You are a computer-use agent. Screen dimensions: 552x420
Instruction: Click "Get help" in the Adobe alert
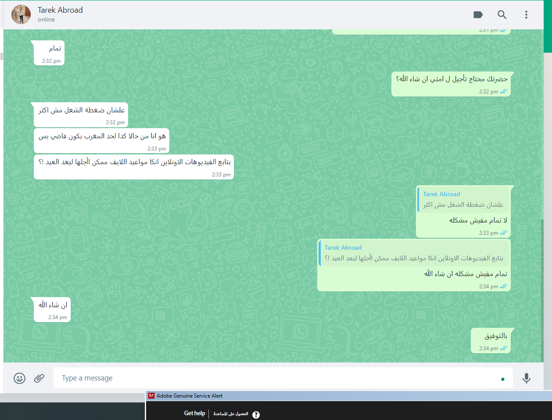(194, 413)
